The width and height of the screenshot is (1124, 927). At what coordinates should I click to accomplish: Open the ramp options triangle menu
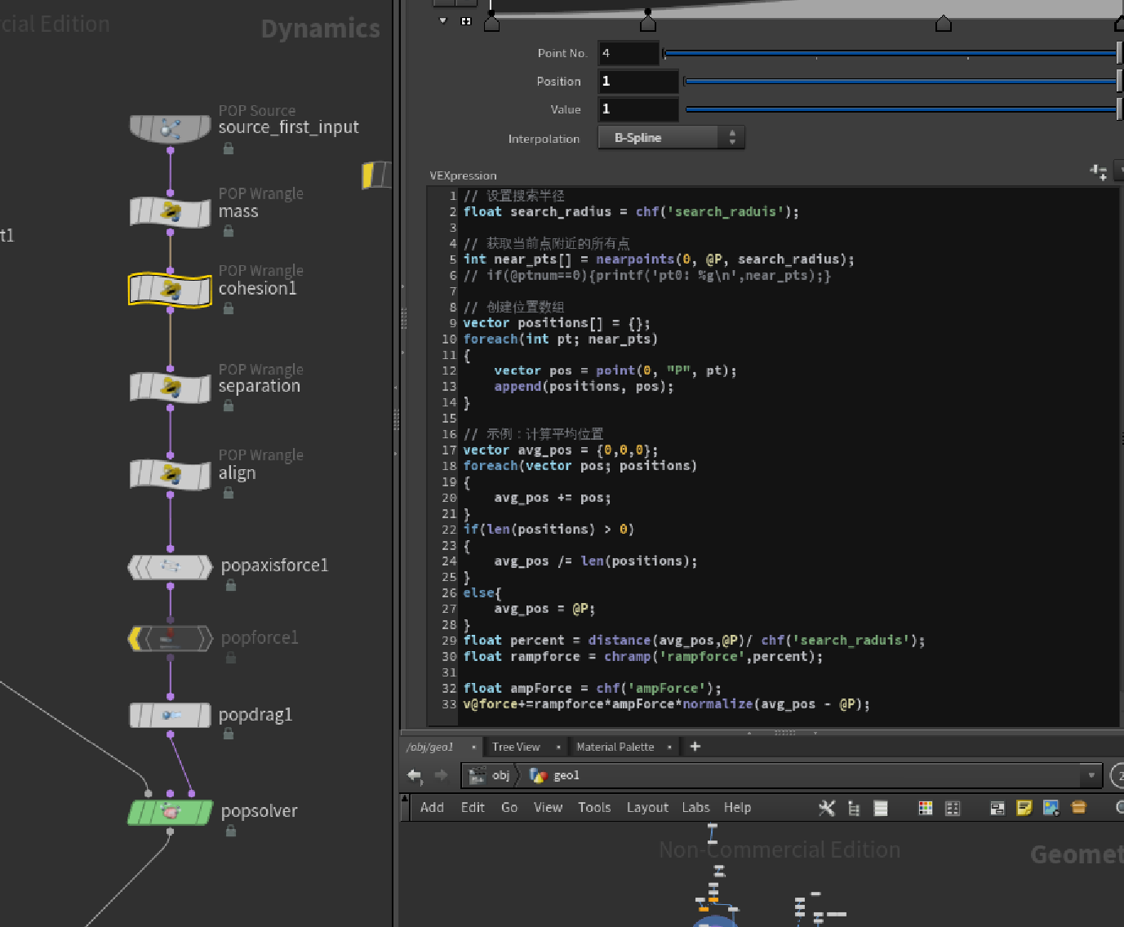(x=443, y=20)
